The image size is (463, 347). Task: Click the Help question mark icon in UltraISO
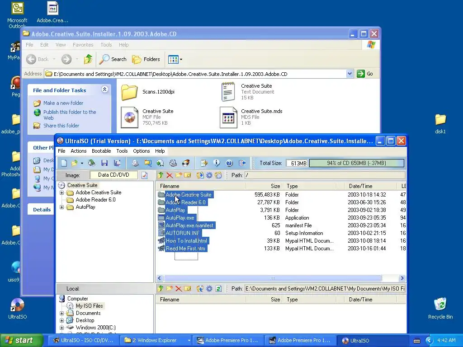pyautogui.click(x=229, y=163)
